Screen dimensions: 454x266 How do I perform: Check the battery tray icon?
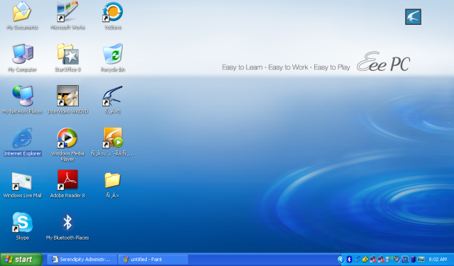(414, 260)
